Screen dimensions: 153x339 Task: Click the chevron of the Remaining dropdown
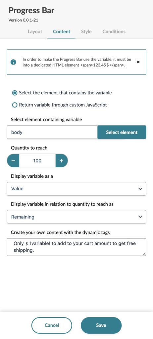click(x=140, y=217)
